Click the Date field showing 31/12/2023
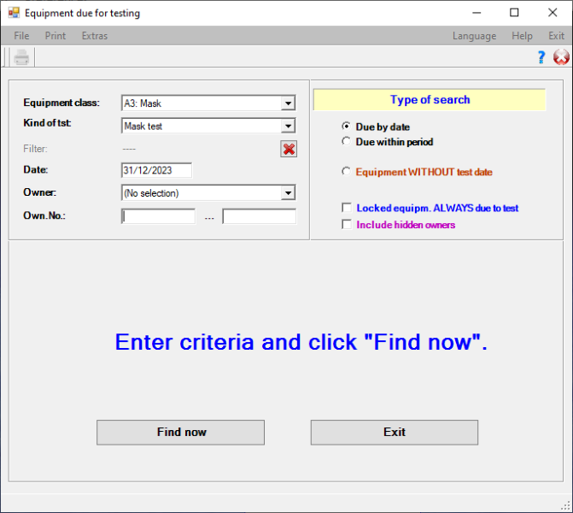The width and height of the screenshot is (573, 513). (156, 170)
